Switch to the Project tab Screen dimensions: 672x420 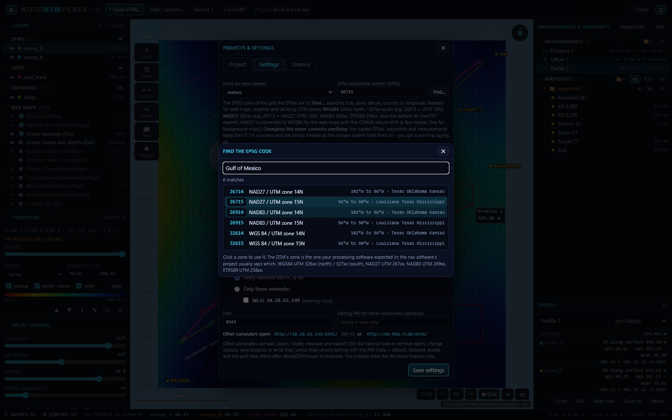tap(238, 64)
